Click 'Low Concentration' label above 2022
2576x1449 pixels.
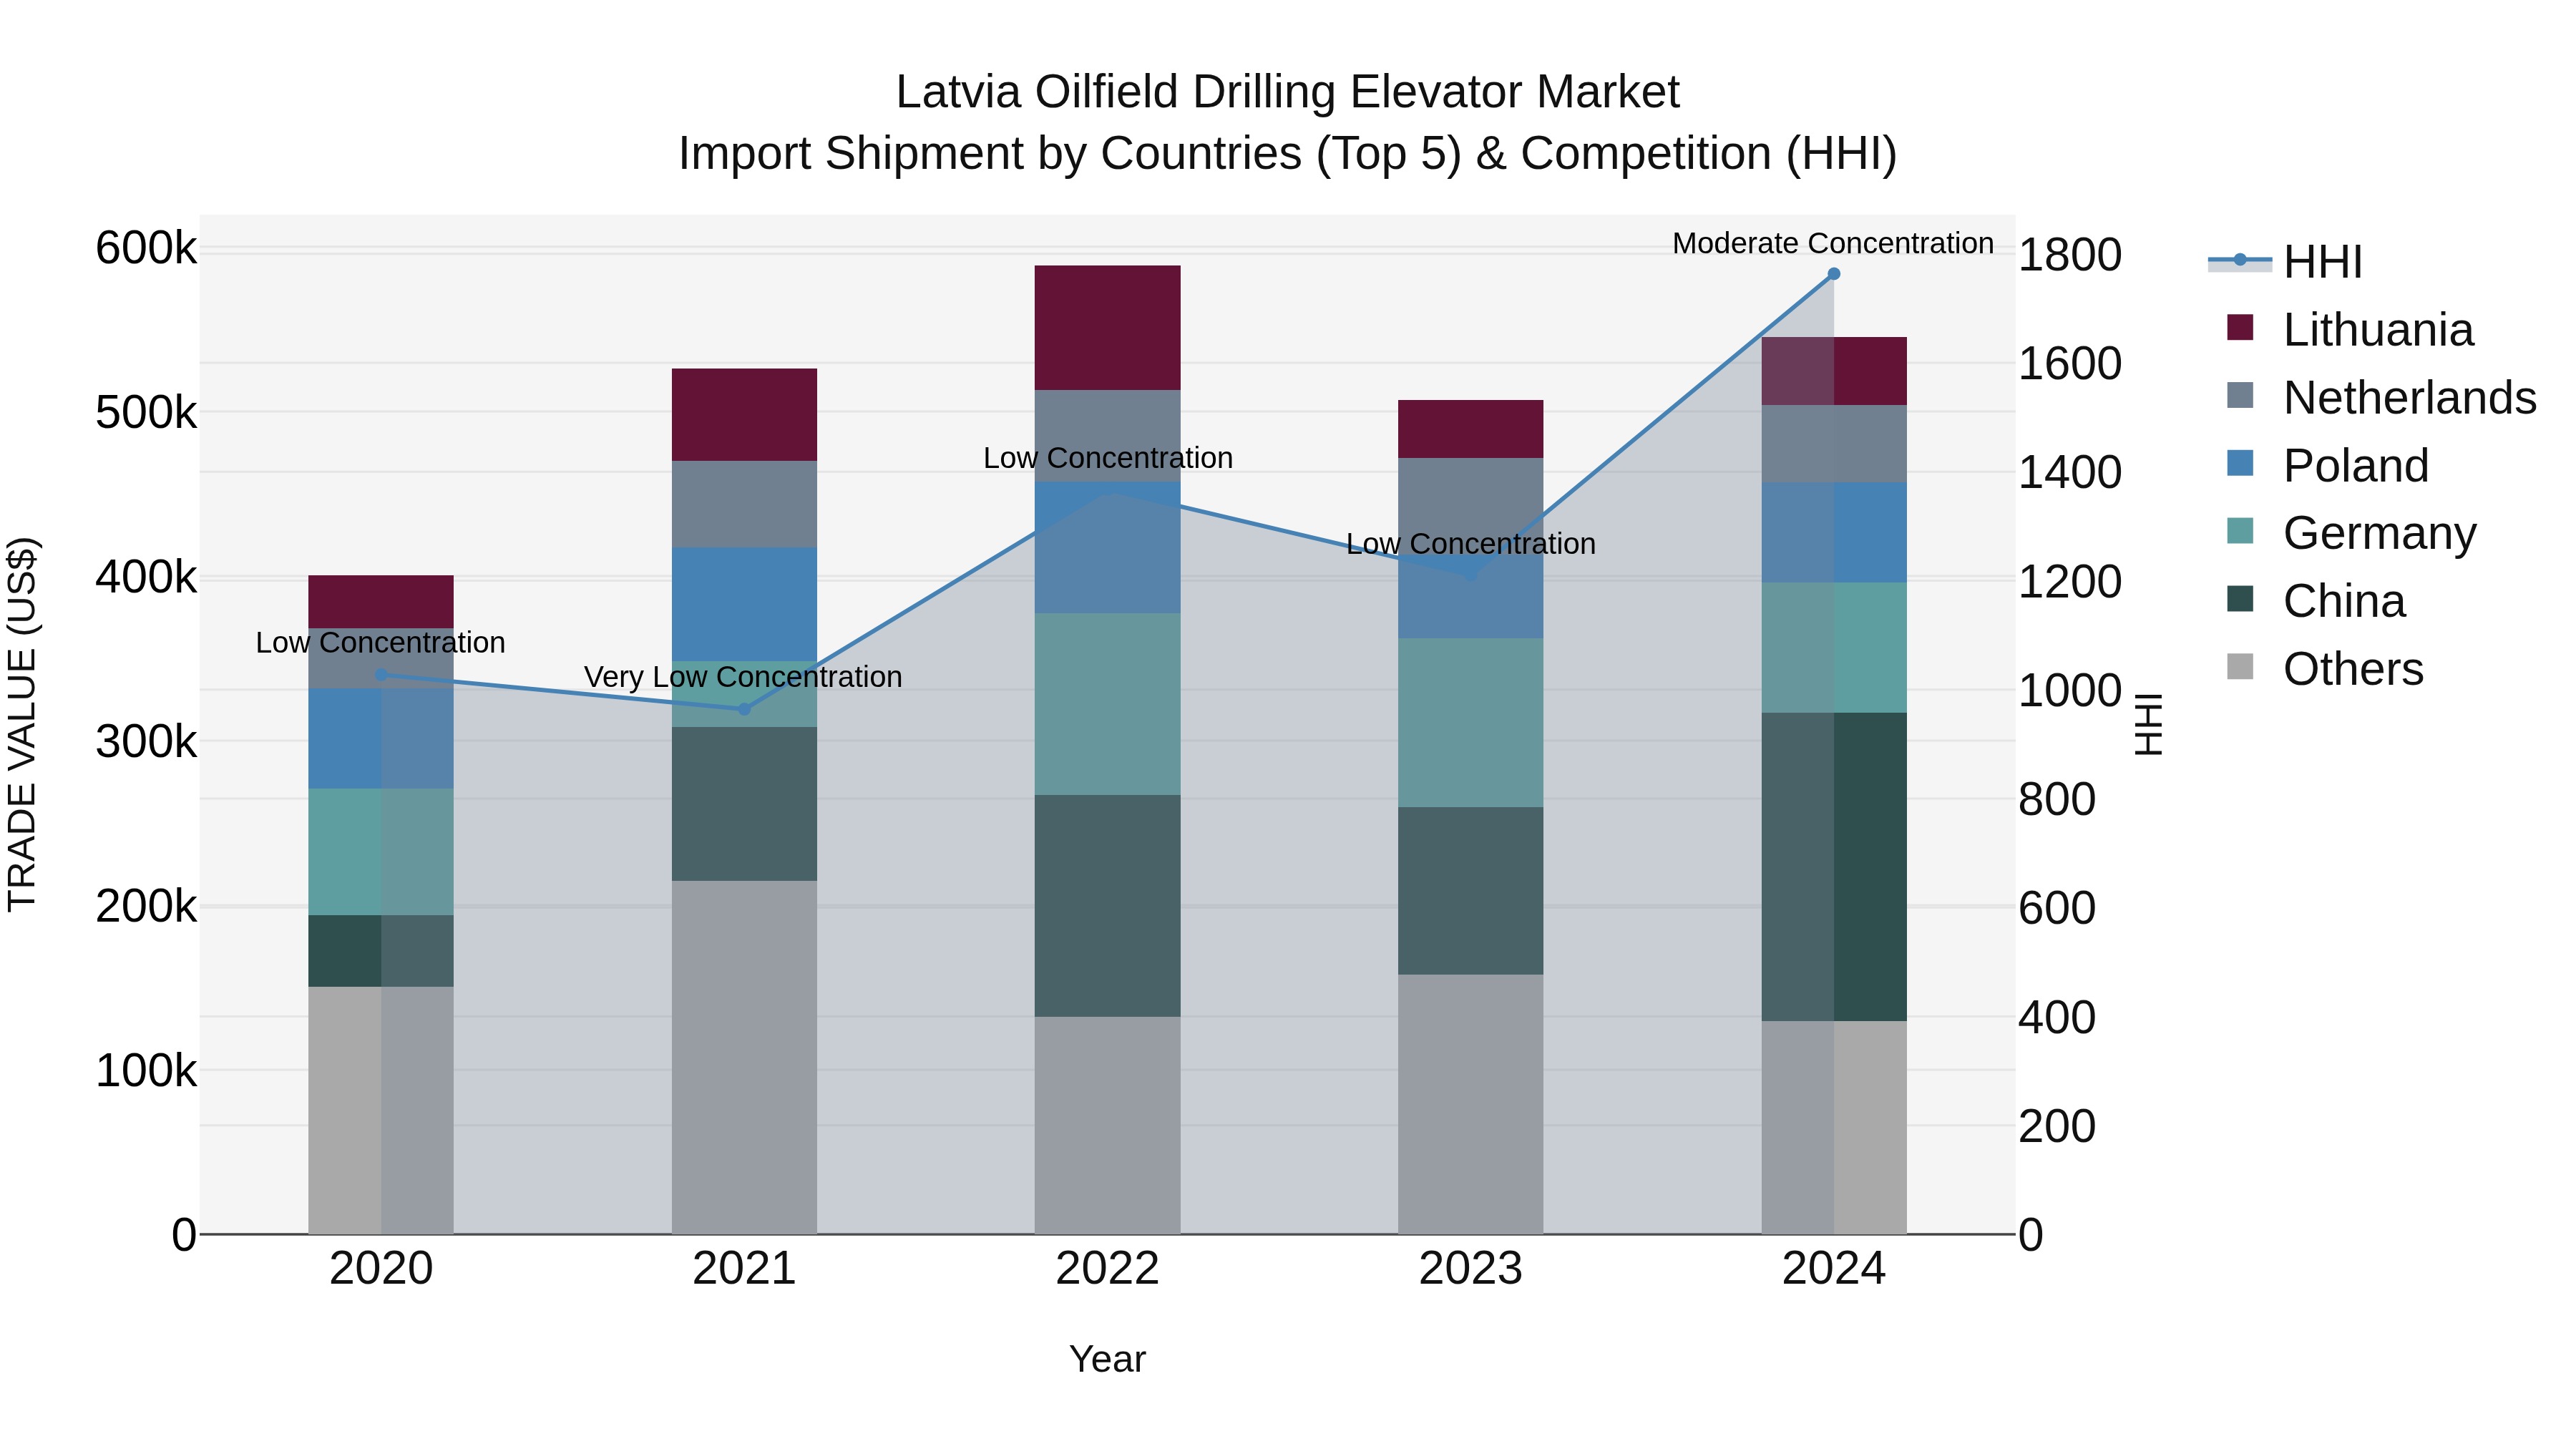point(1107,458)
